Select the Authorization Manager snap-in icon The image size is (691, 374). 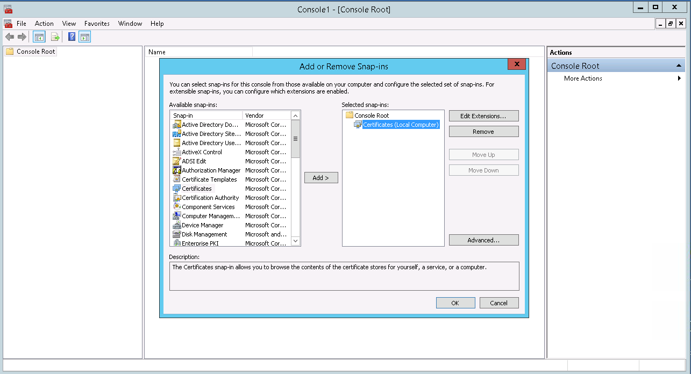click(x=177, y=170)
